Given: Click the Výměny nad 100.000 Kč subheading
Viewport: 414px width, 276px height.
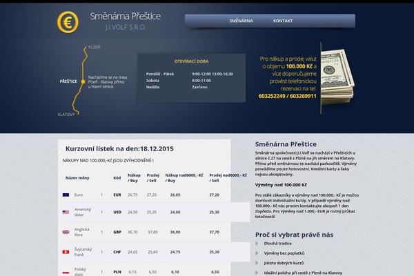Looking at the screenshot, I should pos(281,185).
